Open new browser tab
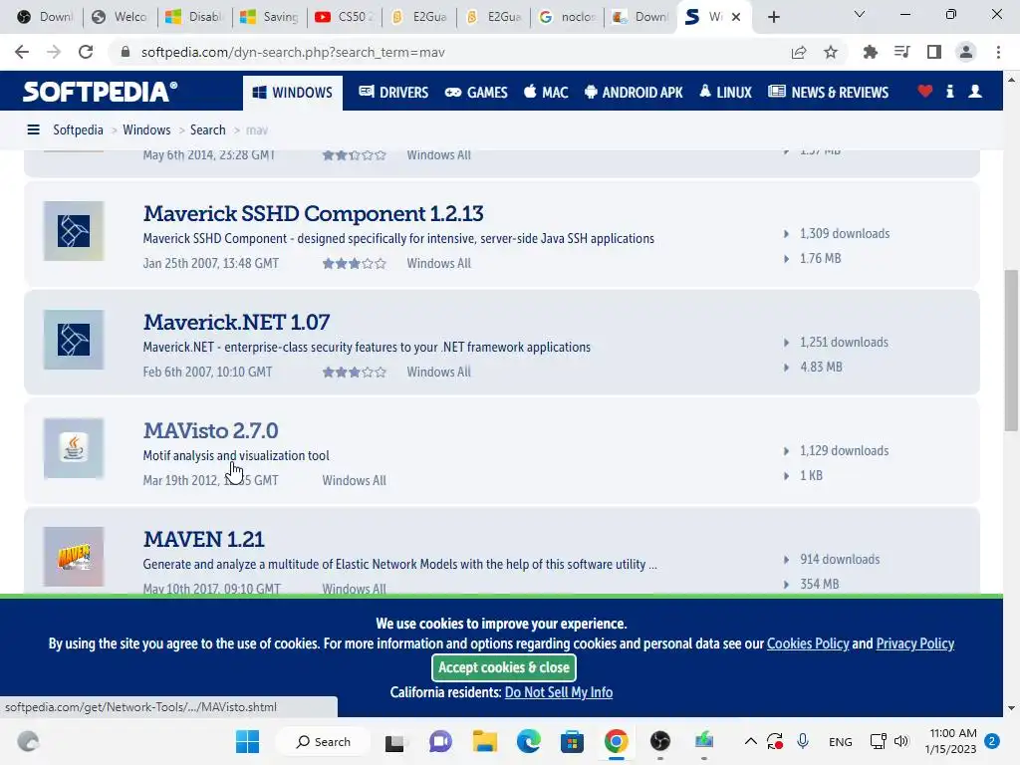The height and width of the screenshot is (765, 1020). point(773,17)
